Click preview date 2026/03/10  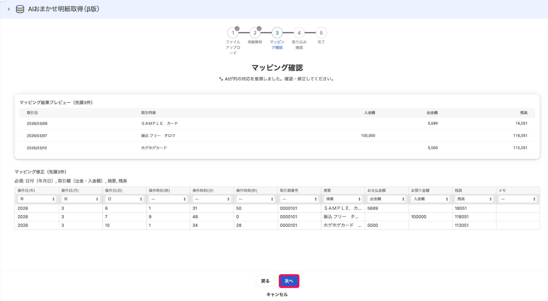[37, 148]
